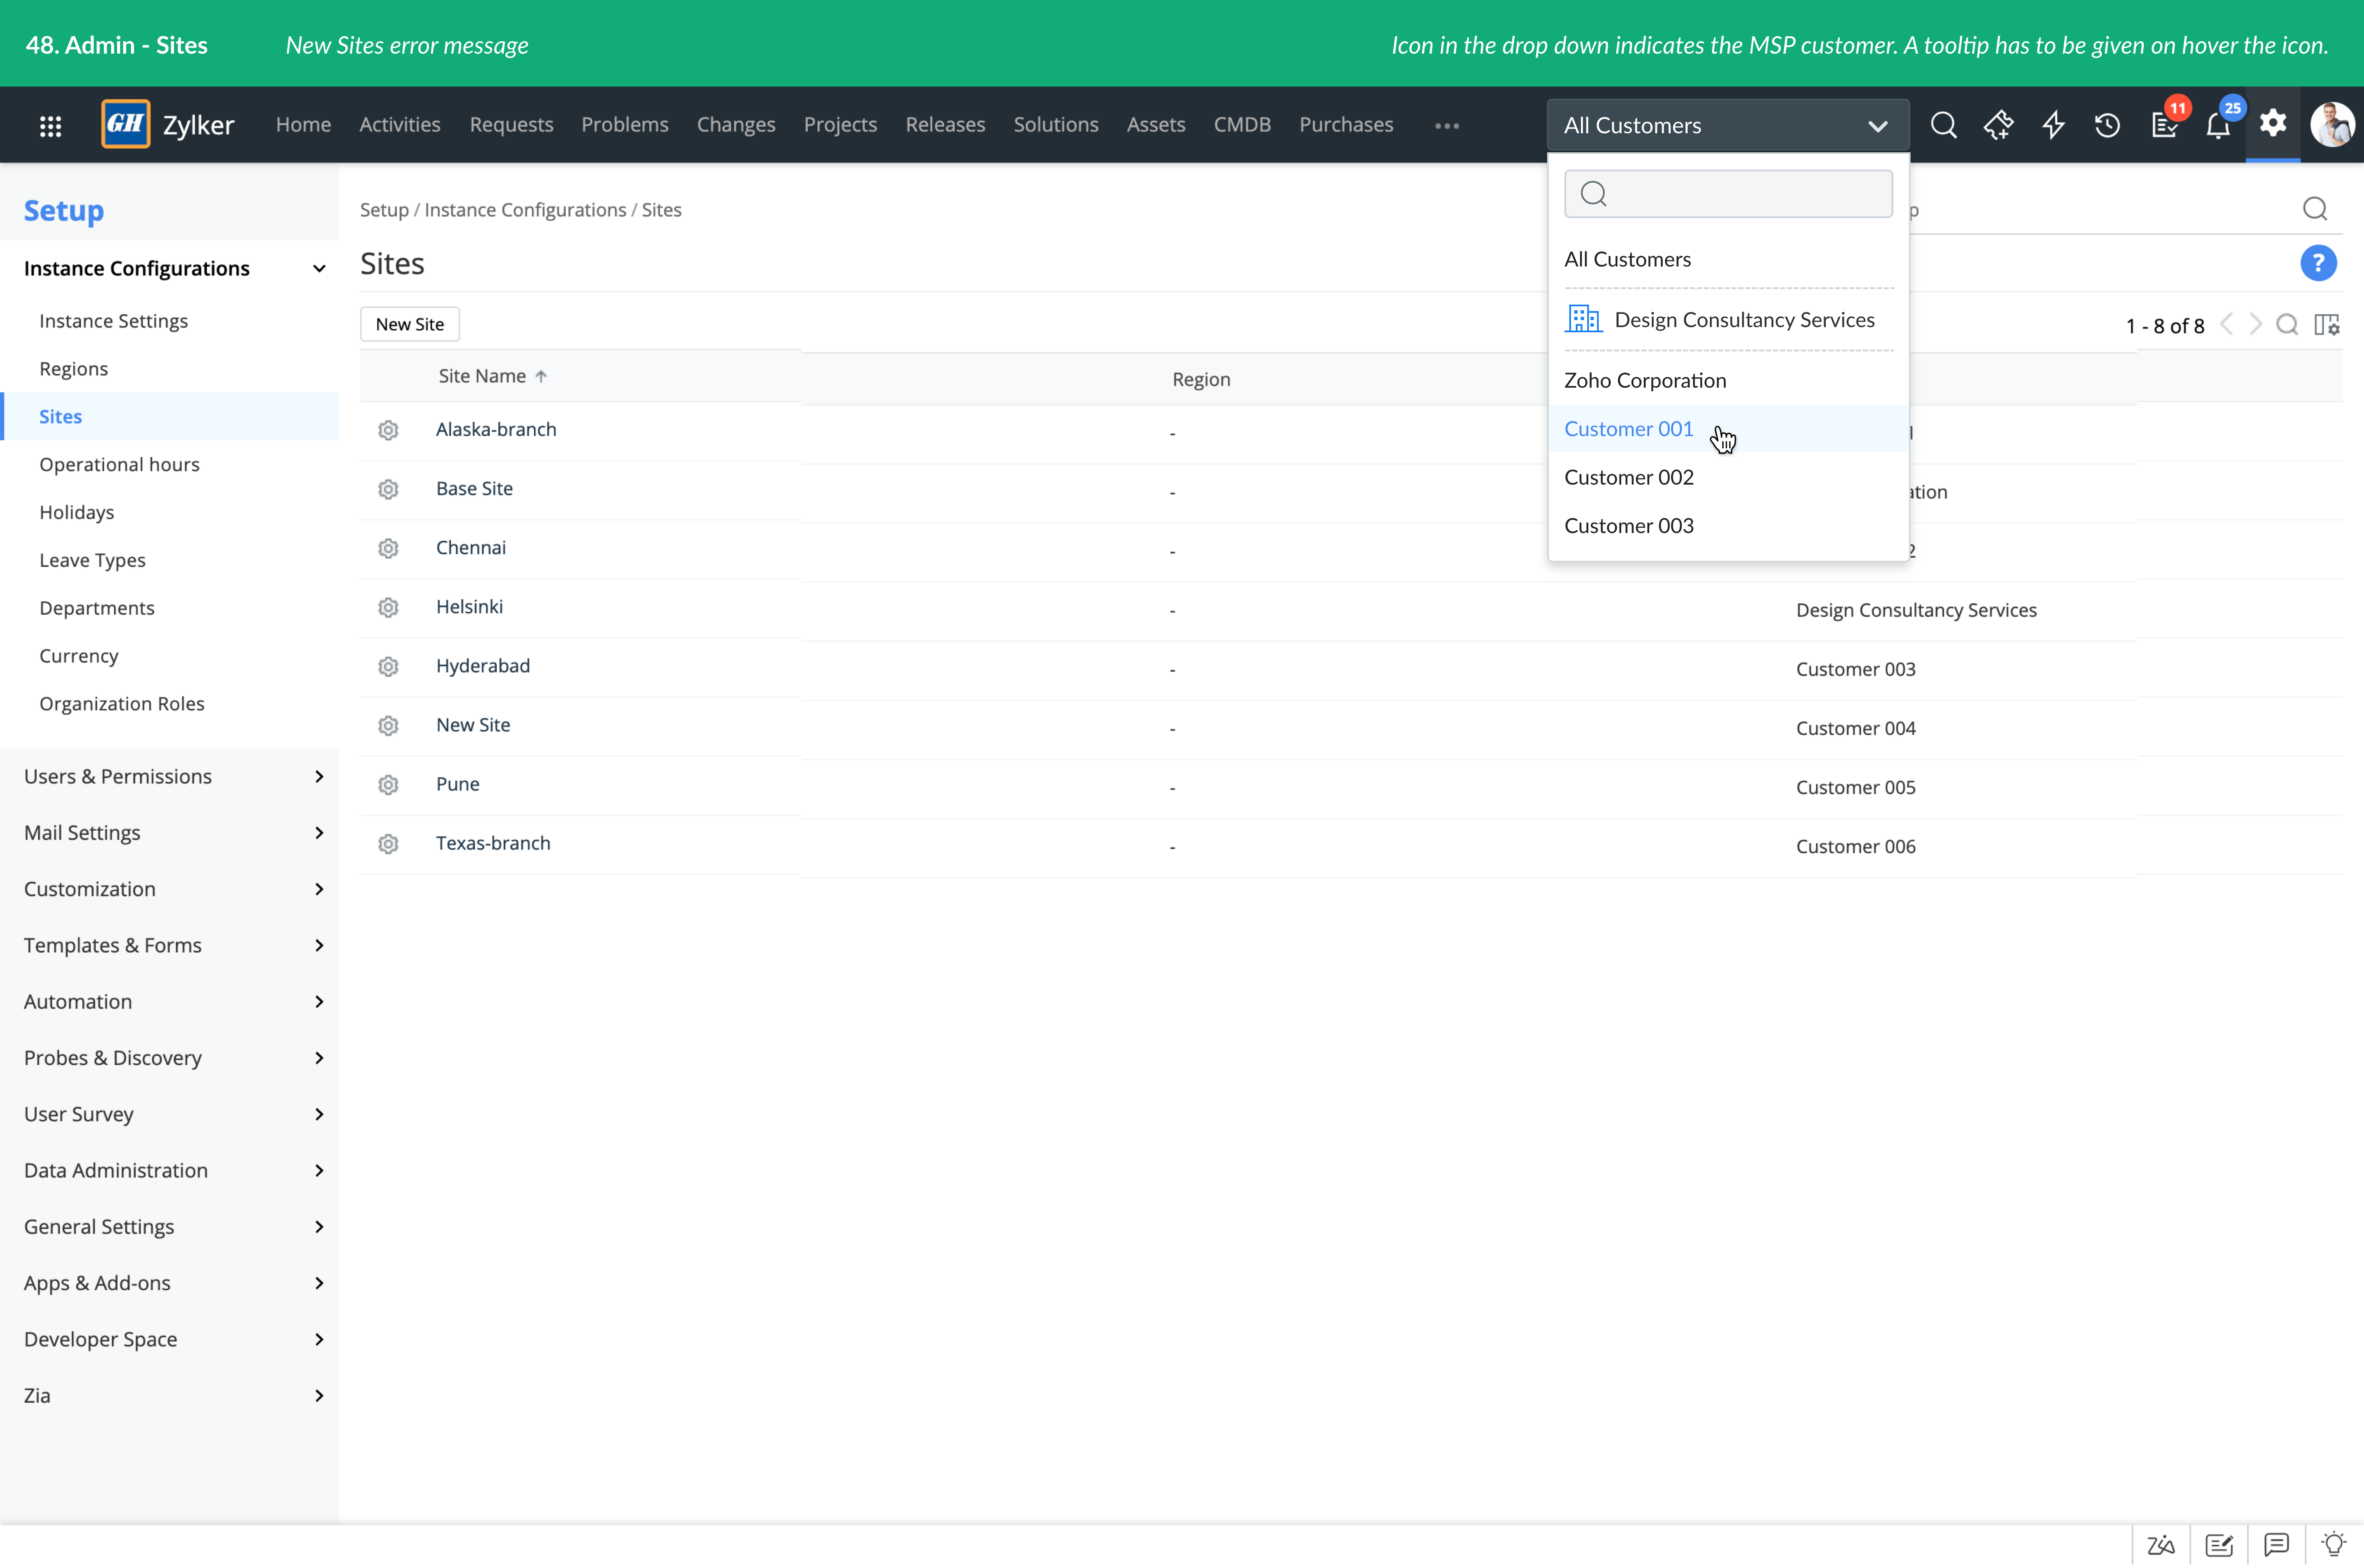Open the Requests tab
Image resolution: width=2364 pixels, height=1568 pixels.
pos(511,124)
